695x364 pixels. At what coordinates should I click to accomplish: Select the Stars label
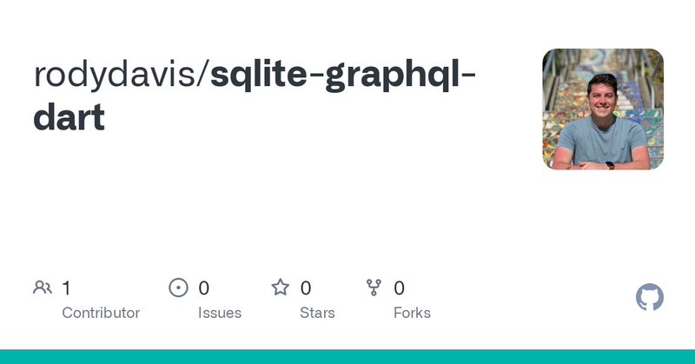[x=317, y=313]
